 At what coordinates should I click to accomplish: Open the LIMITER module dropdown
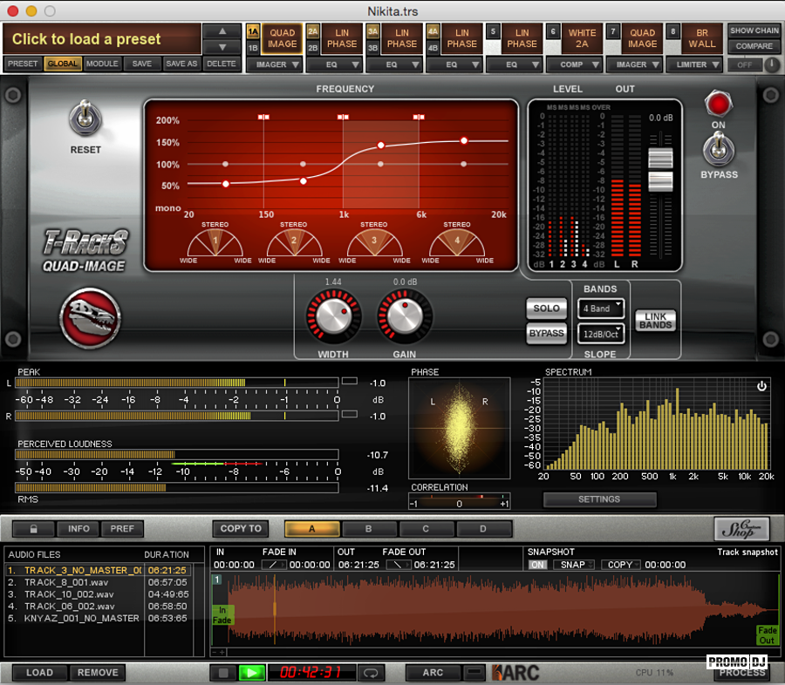click(694, 64)
